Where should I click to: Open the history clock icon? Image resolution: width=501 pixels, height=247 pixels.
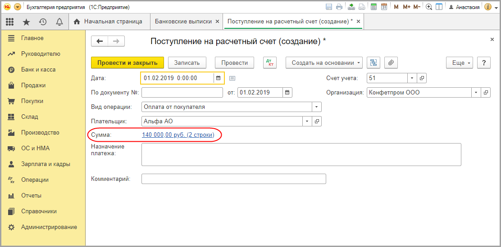click(x=43, y=22)
